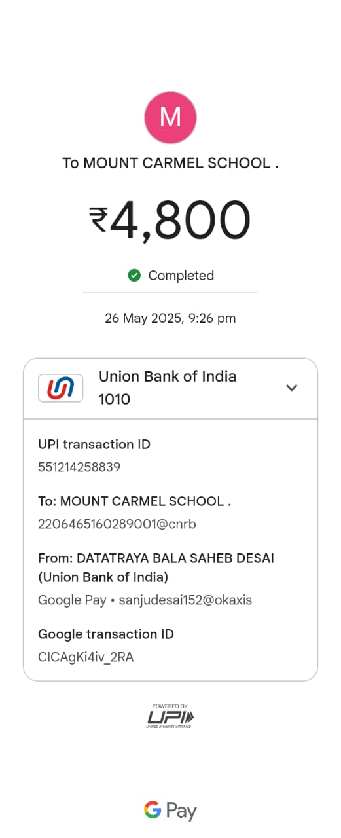This screenshot has height=838, width=341.
Task: Tap the recipient UPI address ending @cnrb
Action: coord(117,524)
